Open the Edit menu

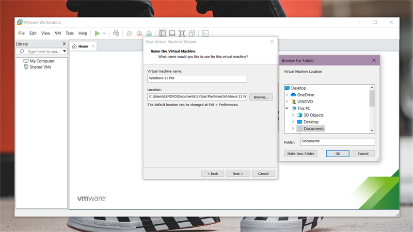[33, 33]
